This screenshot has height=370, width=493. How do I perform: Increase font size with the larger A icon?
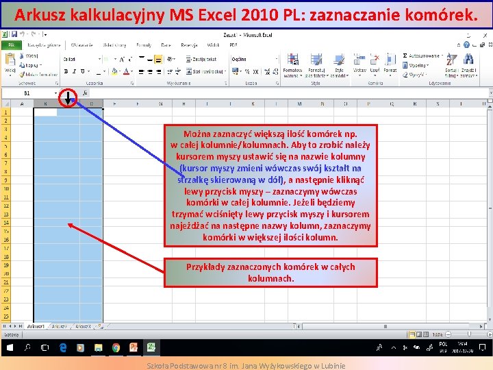pyautogui.click(x=122, y=59)
